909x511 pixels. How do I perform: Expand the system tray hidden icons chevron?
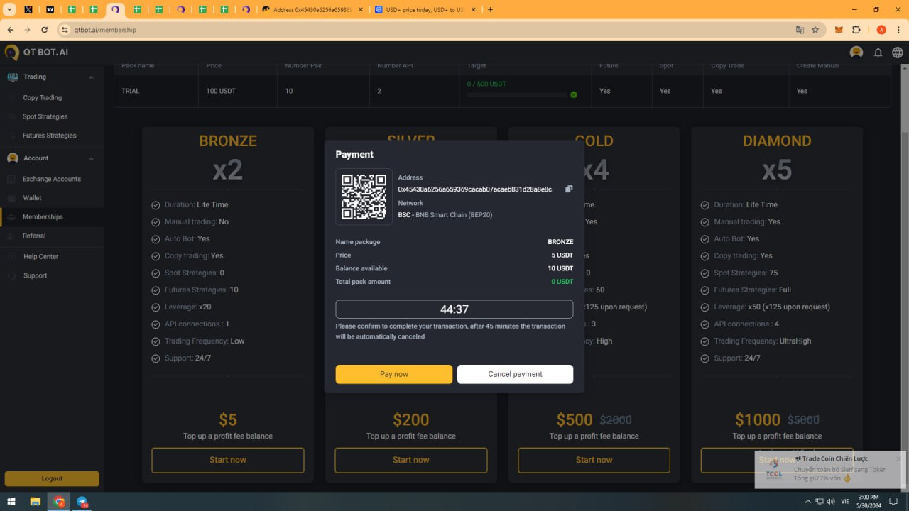coord(809,501)
